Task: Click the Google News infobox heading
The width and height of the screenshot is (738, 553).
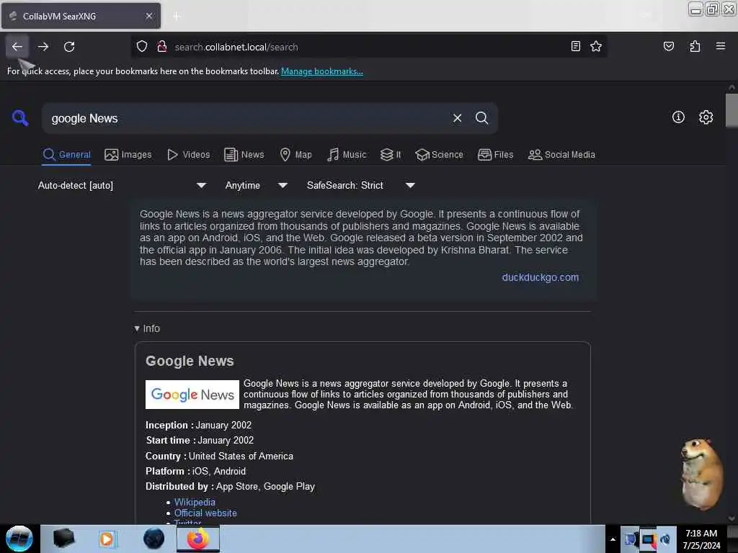Action: [x=190, y=361]
